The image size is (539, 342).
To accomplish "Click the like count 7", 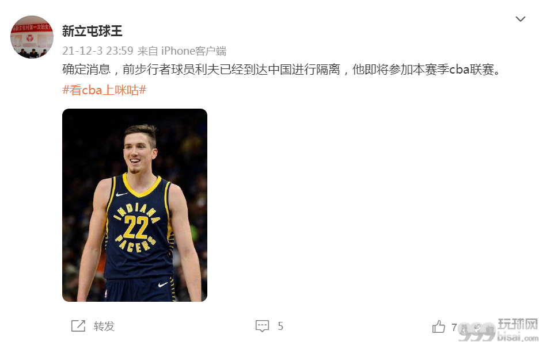I will coord(454,327).
